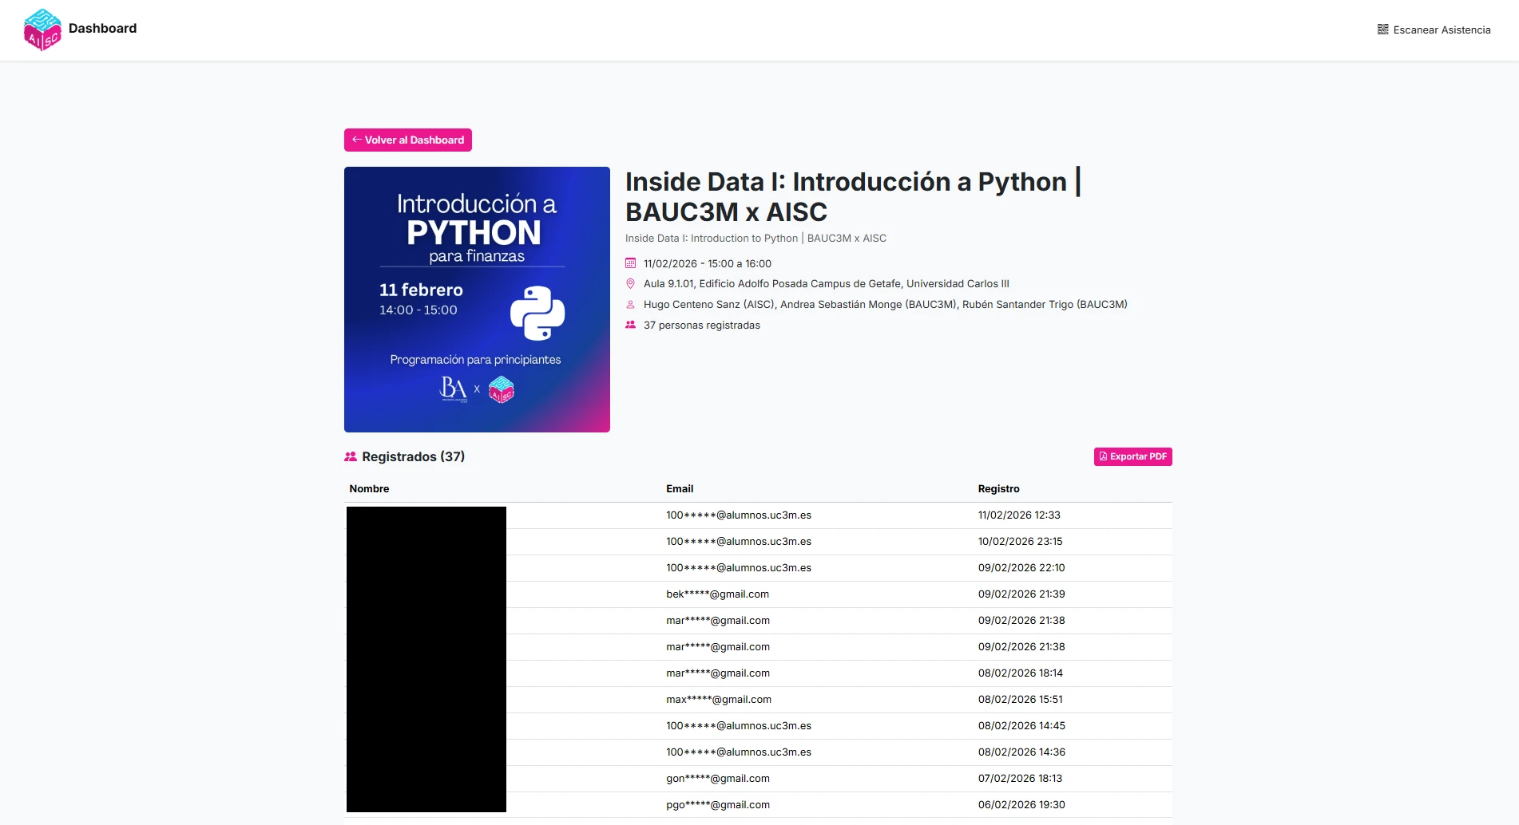Click the speaker person icon beside Hugo Centeno
The image size is (1519, 825).
click(630, 305)
